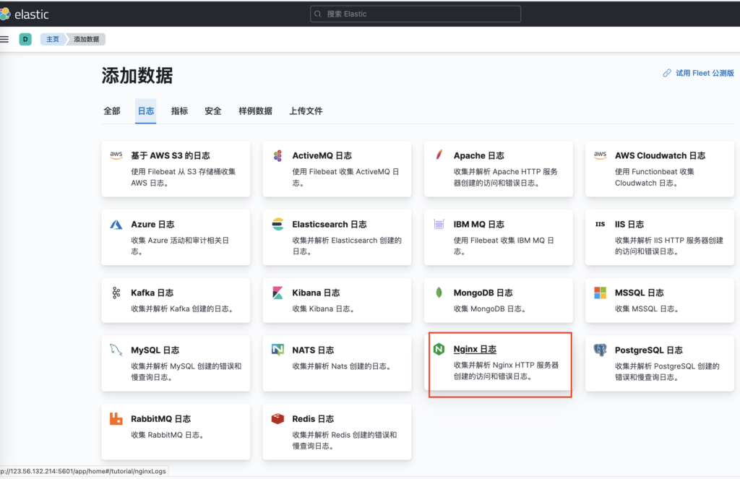Click the Elasticsearch logo icon
Image resolution: width=740 pixels, height=479 pixels.
pos(277,224)
